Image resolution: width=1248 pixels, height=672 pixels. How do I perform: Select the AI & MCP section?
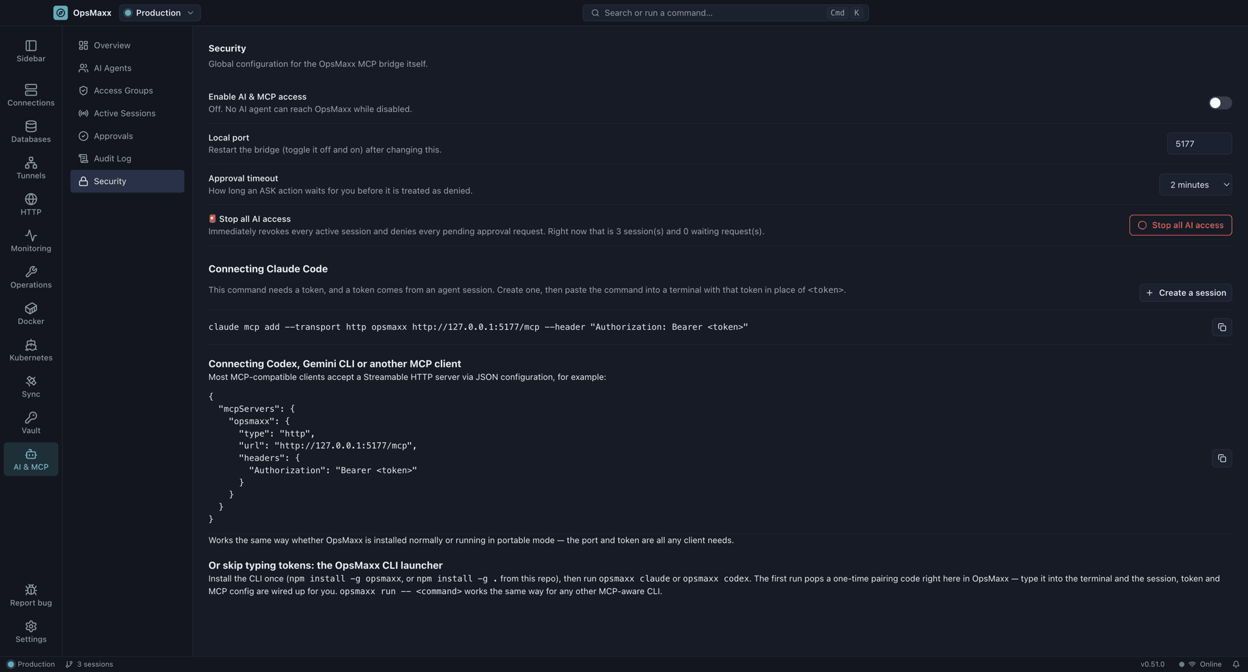(31, 459)
